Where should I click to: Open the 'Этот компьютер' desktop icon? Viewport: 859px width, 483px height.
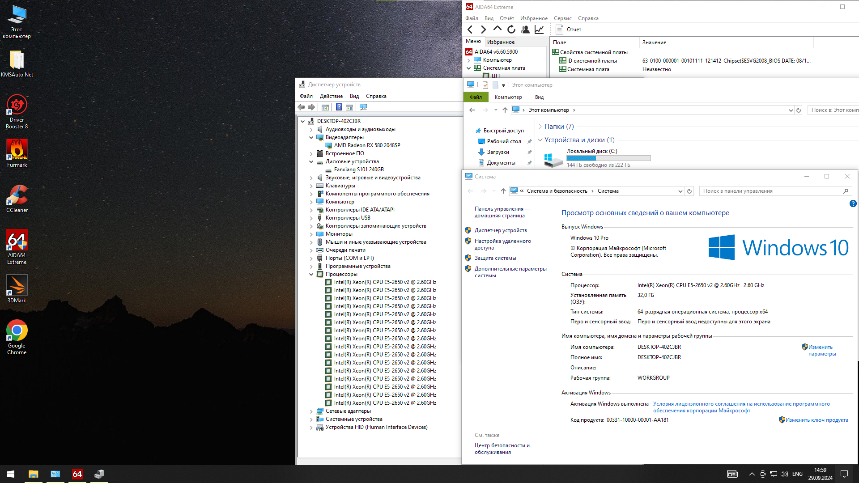click(17, 22)
